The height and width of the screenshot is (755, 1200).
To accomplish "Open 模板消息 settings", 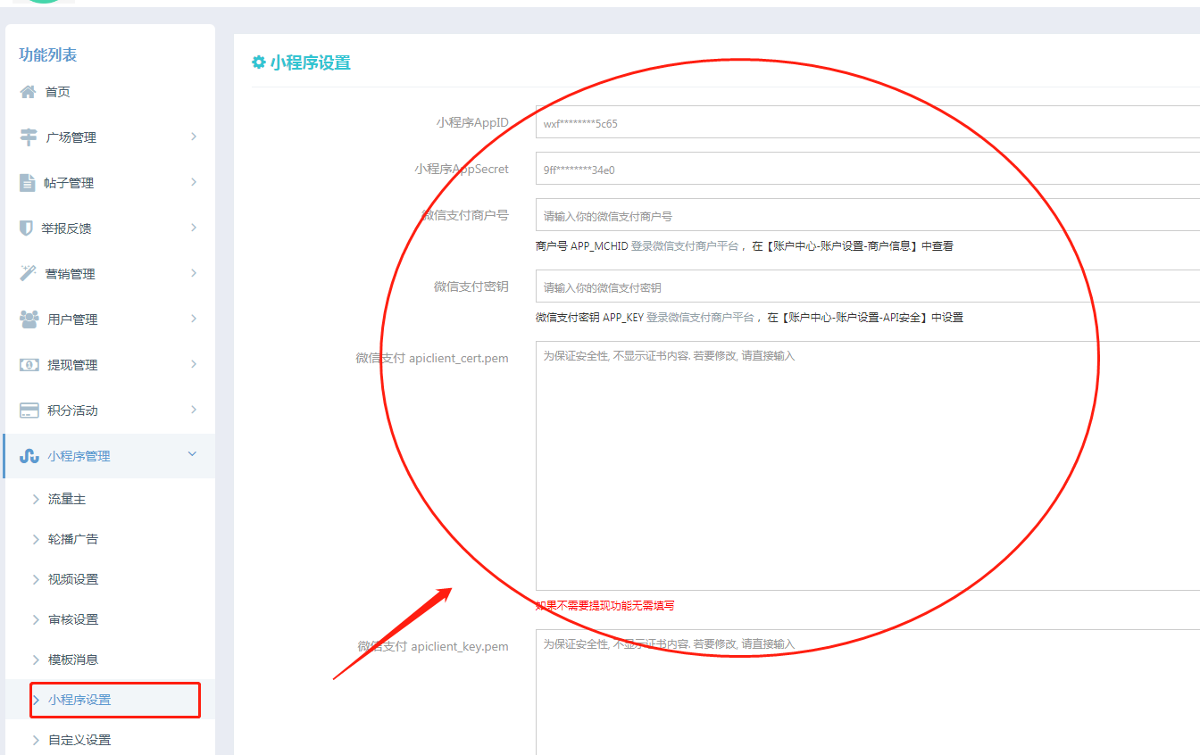I will (73, 660).
